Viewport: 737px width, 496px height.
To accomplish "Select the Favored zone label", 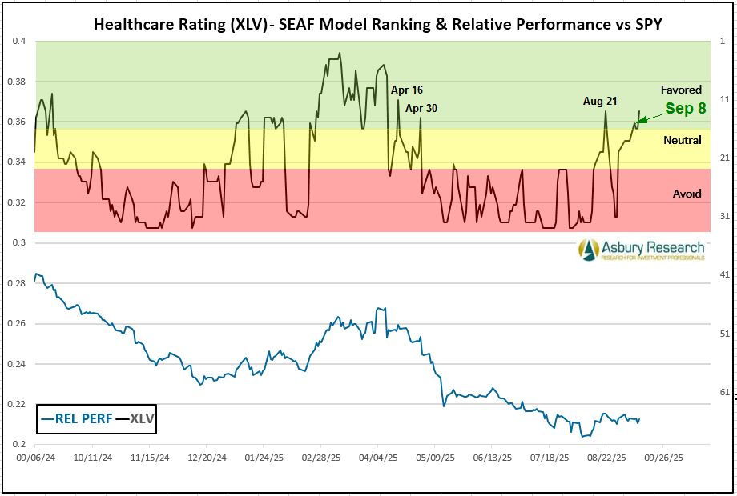I will tap(681, 90).
